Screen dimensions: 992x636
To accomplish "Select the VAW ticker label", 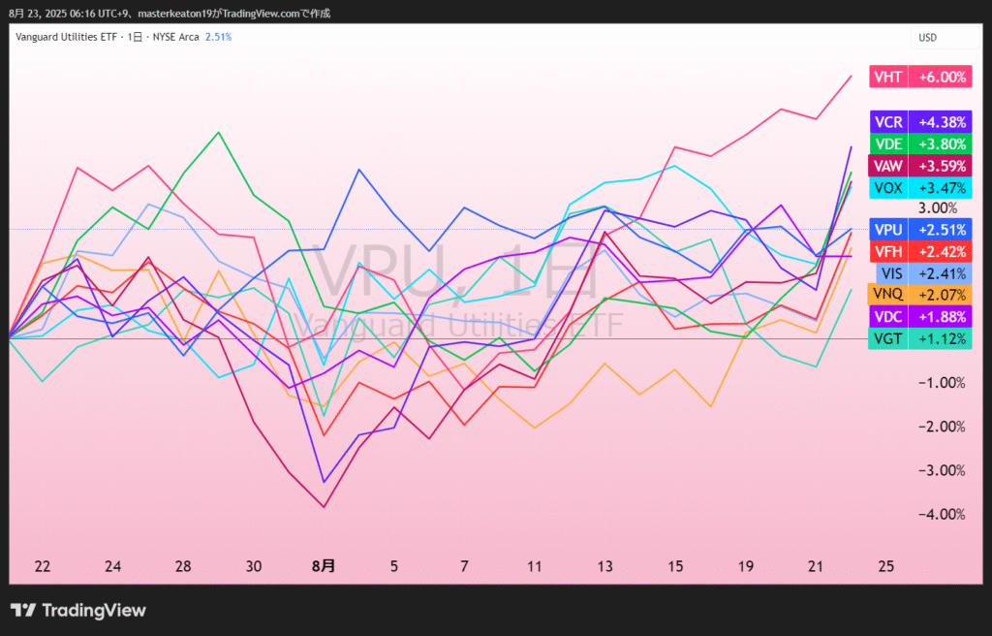I will [888, 166].
